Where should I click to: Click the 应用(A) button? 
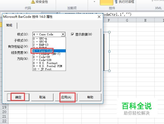pos(66,97)
